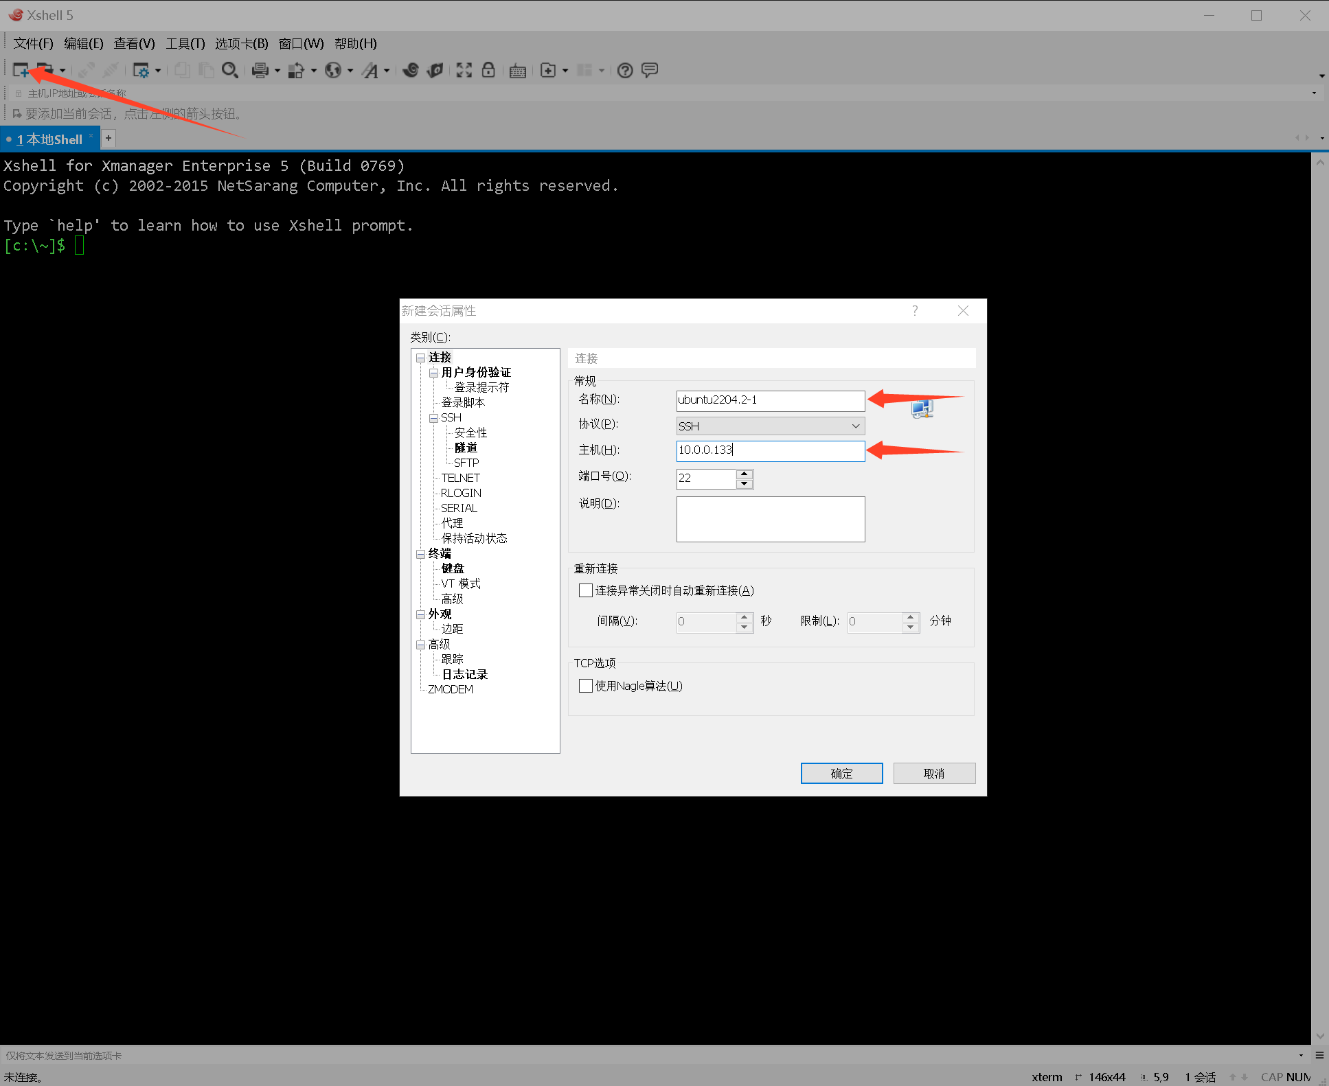Open the 工具(T) menu
Image resolution: width=1329 pixels, height=1086 pixels.
tap(185, 43)
